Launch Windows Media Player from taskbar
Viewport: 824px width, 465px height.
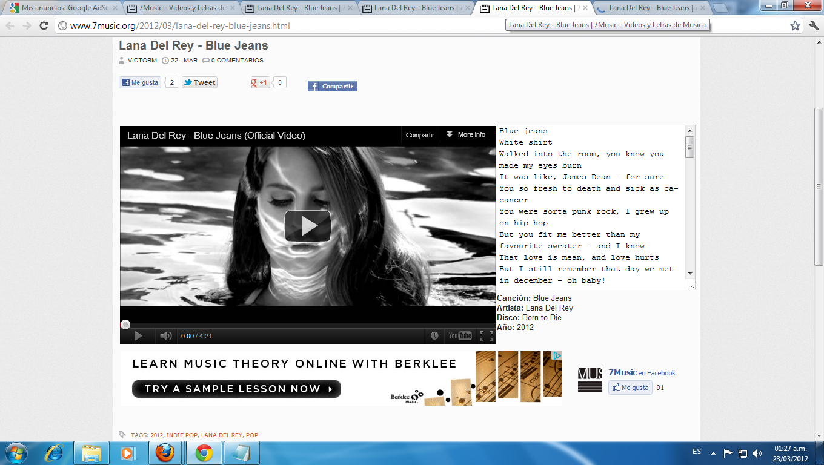click(128, 453)
